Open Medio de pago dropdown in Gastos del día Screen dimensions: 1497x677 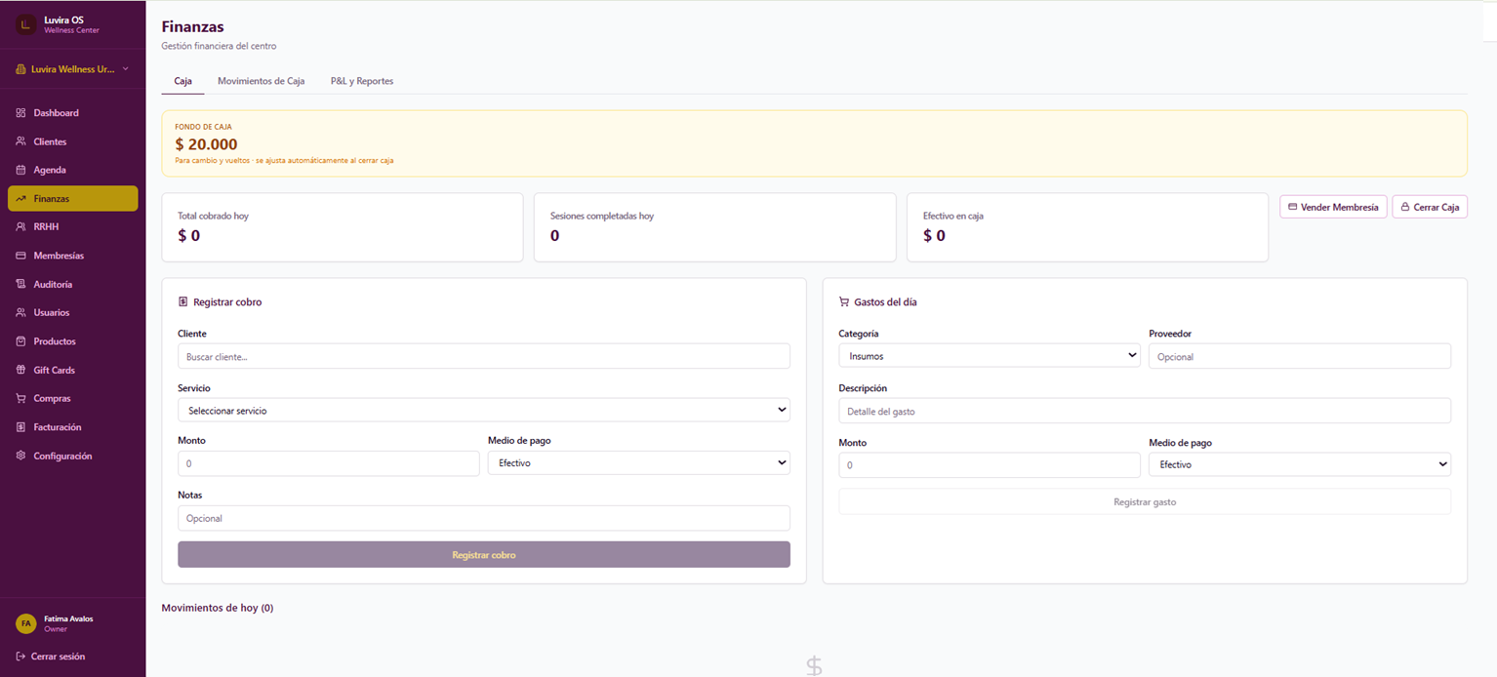[1300, 464]
